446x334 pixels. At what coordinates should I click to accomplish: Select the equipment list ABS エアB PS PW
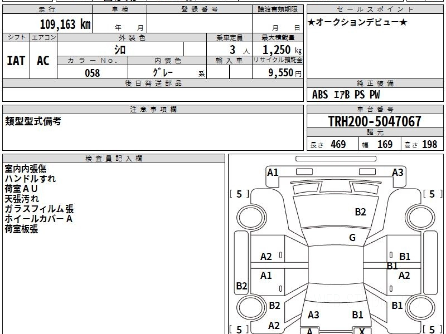click(x=346, y=95)
